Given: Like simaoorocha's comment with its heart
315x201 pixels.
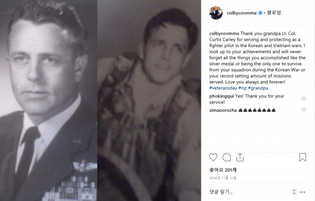Looking at the screenshot, I should click(x=304, y=110).
